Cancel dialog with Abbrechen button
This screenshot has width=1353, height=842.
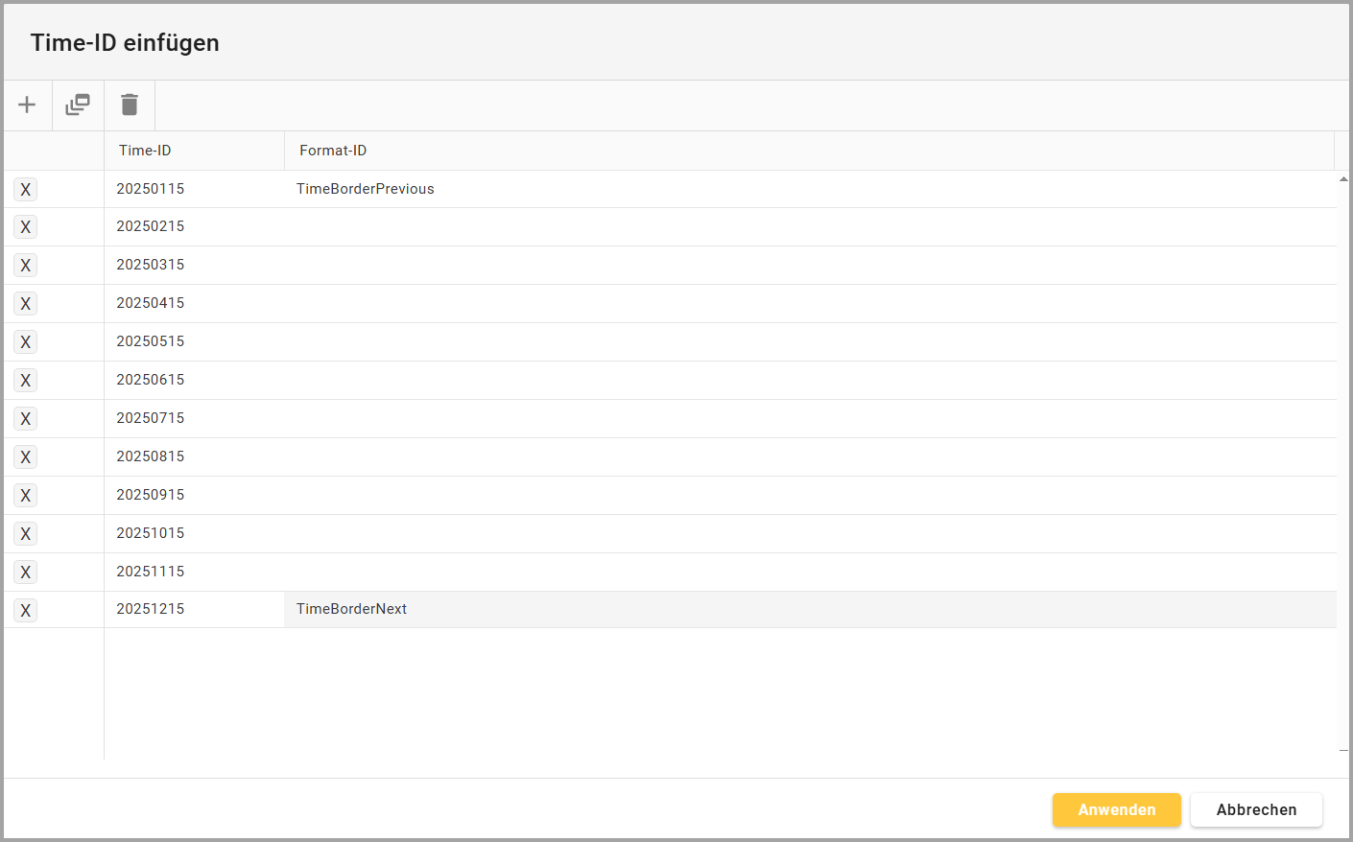pyautogui.click(x=1256, y=809)
